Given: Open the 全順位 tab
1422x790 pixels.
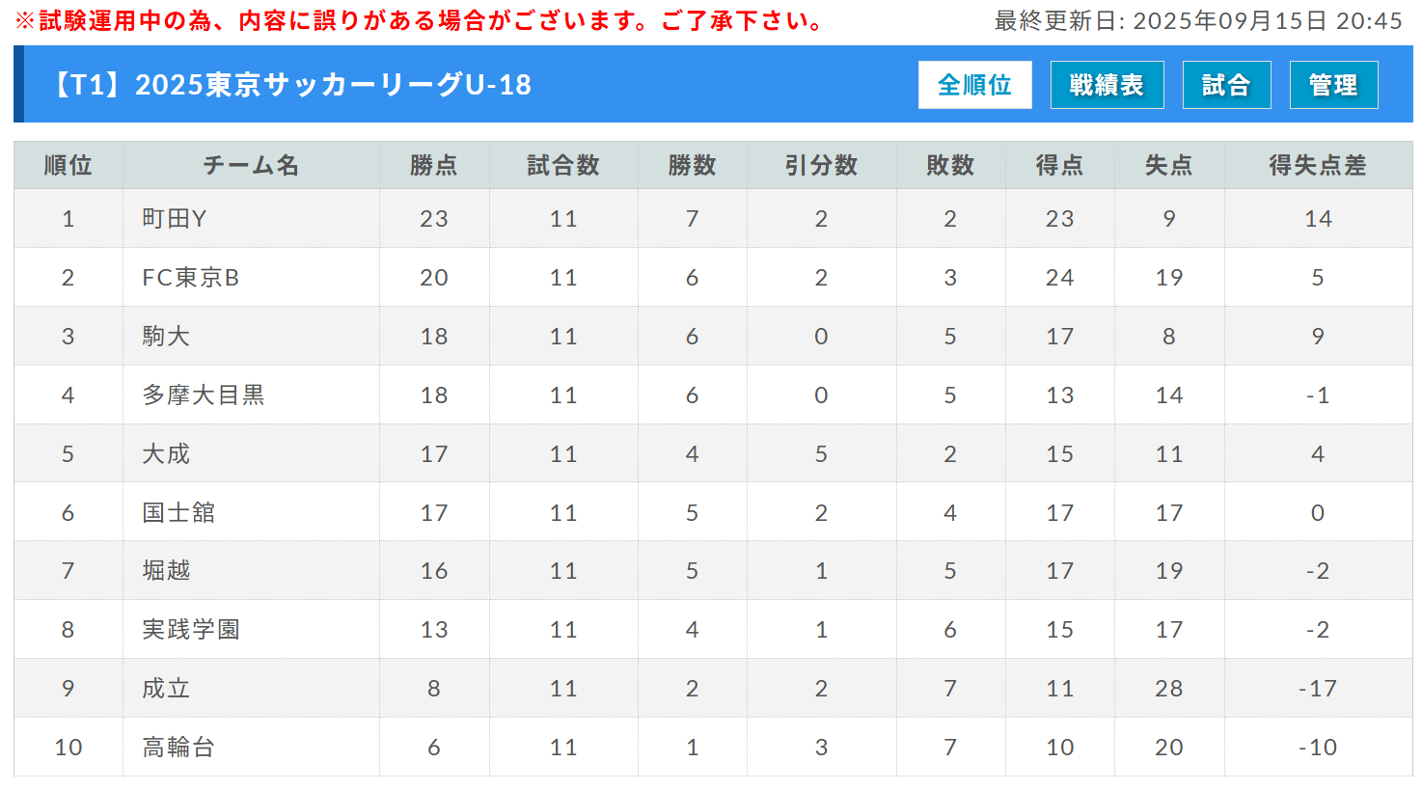Looking at the screenshot, I should coord(974,85).
